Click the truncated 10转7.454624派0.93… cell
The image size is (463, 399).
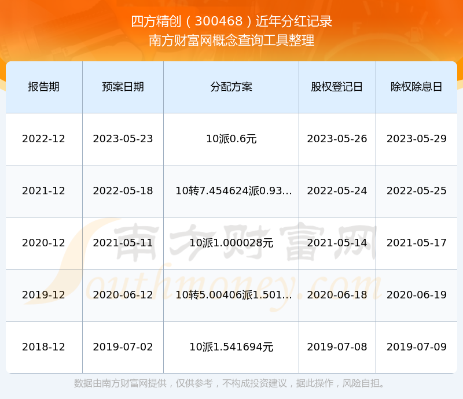point(233,191)
